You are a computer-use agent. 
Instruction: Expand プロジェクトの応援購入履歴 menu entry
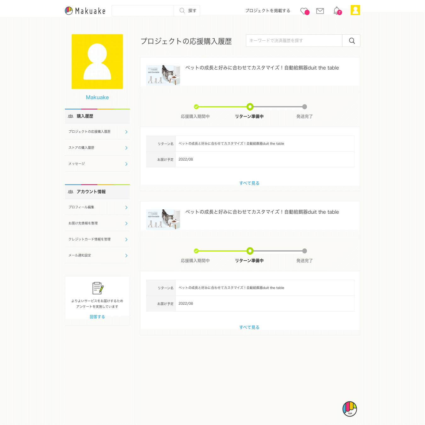97,132
